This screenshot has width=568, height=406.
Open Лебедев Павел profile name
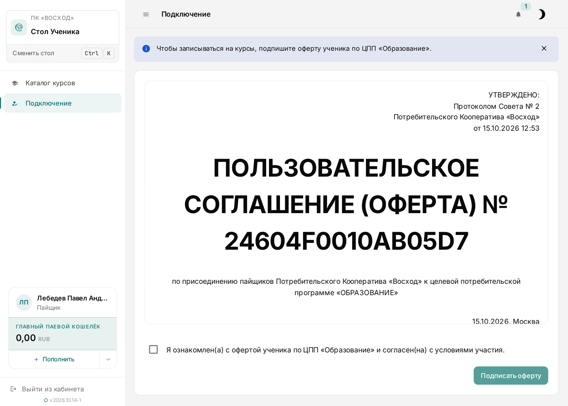(72, 298)
